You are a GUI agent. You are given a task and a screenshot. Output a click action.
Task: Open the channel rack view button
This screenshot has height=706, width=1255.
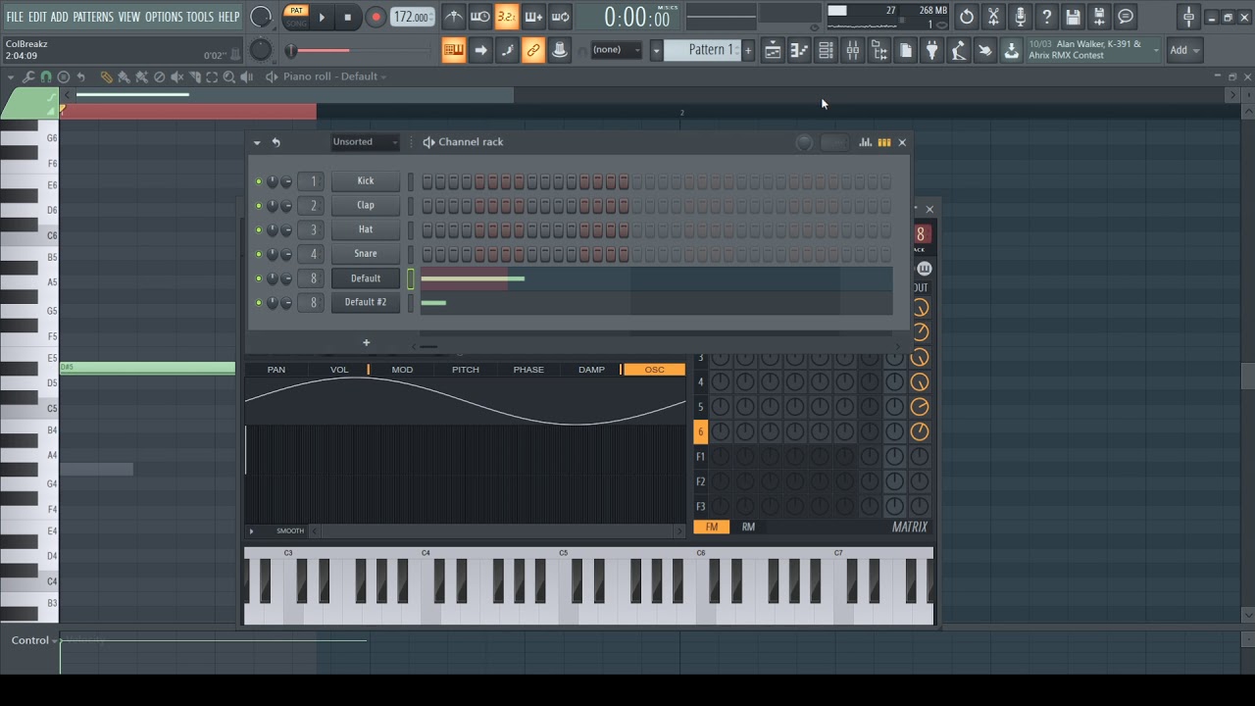(826, 50)
